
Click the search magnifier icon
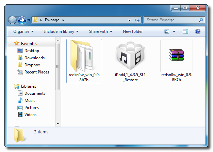coord(201,20)
